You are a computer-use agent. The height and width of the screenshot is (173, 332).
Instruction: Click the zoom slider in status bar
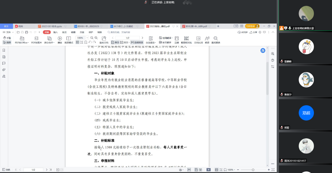(253, 170)
